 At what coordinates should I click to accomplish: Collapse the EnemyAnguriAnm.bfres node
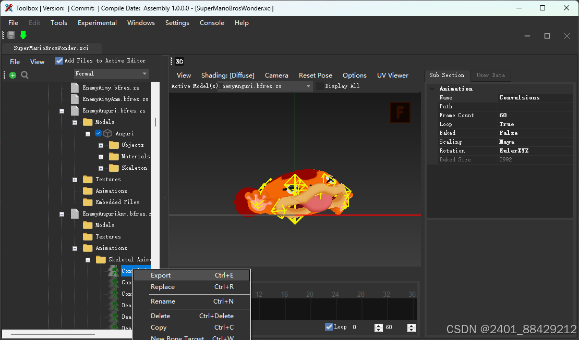click(62, 214)
